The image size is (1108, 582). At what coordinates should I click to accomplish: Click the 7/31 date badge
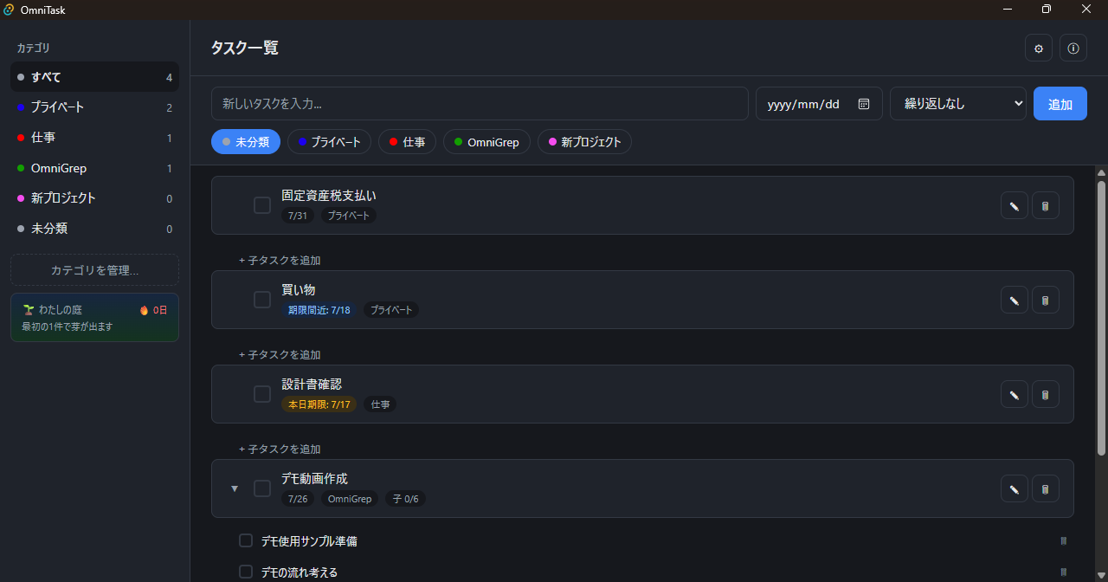pyautogui.click(x=298, y=216)
